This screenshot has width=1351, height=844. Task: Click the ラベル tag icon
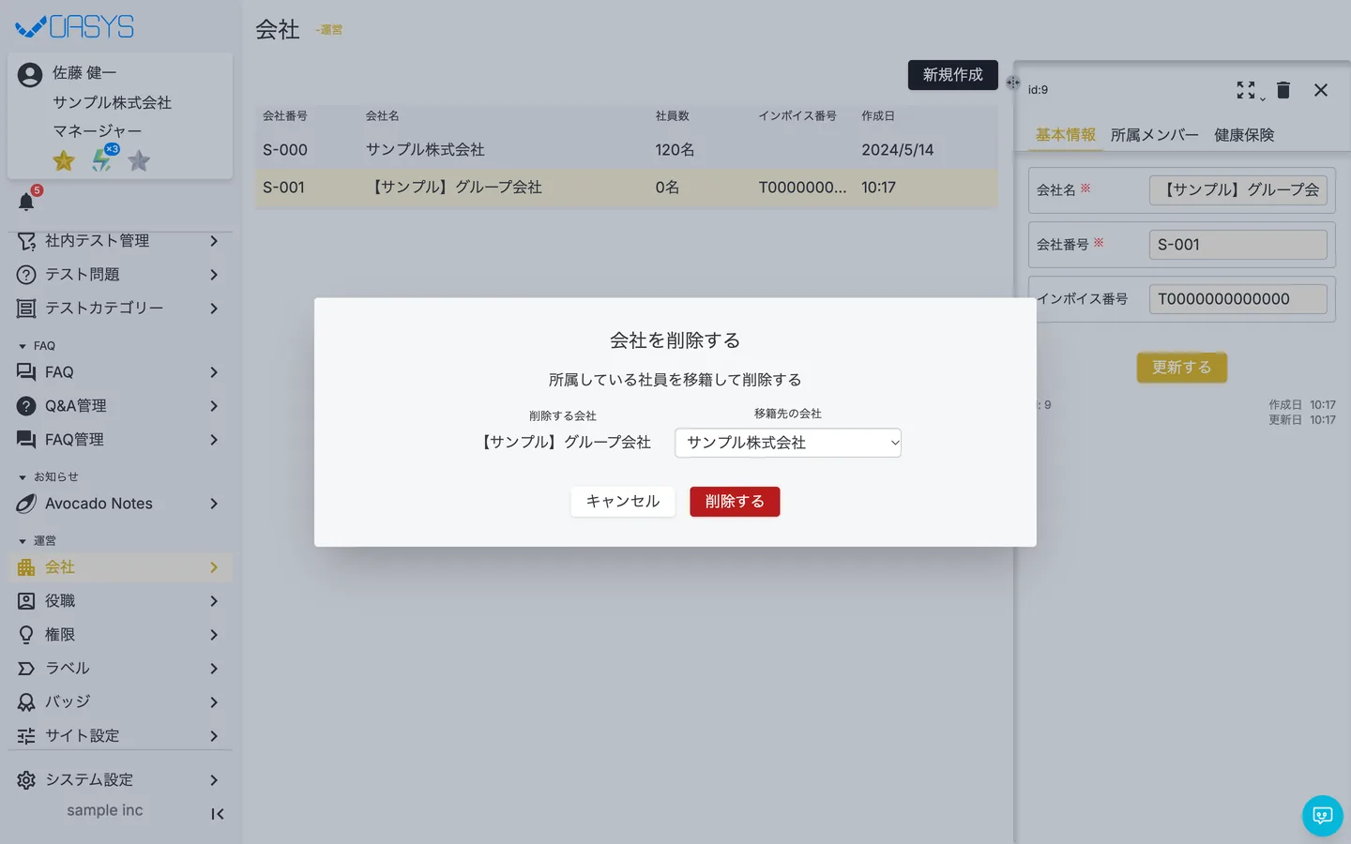[x=26, y=669]
